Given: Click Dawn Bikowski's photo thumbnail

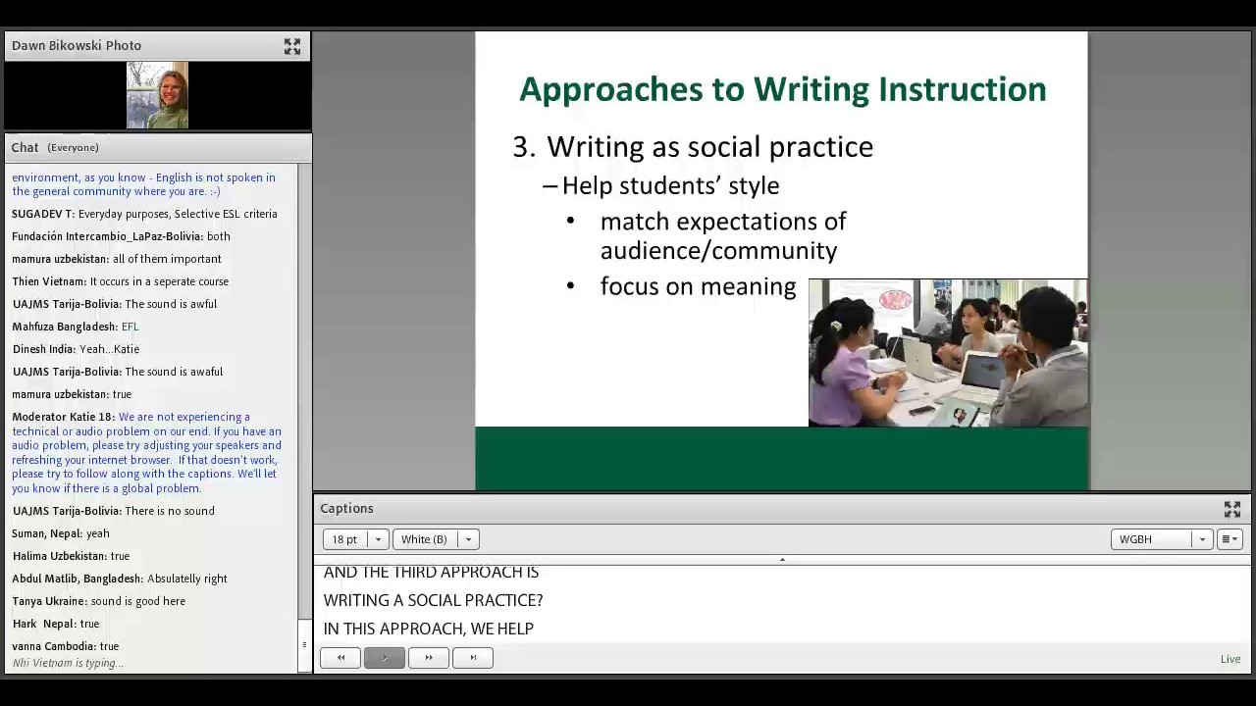Looking at the screenshot, I should click(157, 95).
